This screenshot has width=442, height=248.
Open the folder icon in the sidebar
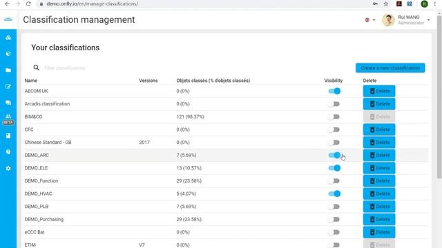(x=8, y=70)
